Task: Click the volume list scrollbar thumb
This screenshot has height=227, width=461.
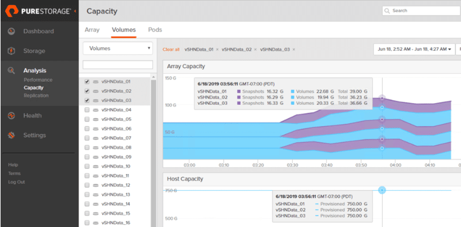Action: click(153, 153)
